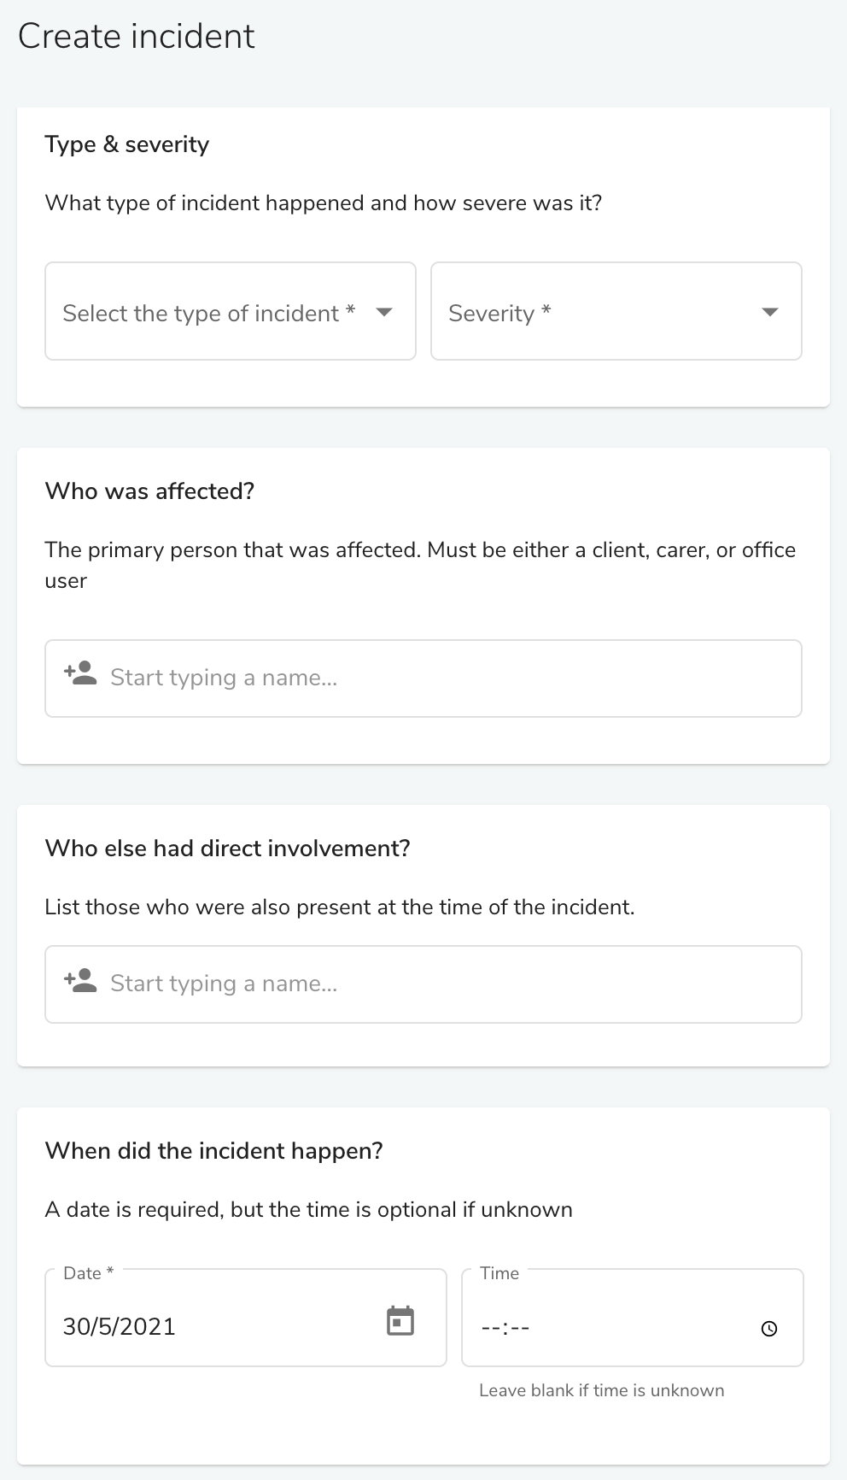Click the empty Time value placeholder
Image resolution: width=847 pixels, height=1480 pixels.
pyautogui.click(x=505, y=1329)
